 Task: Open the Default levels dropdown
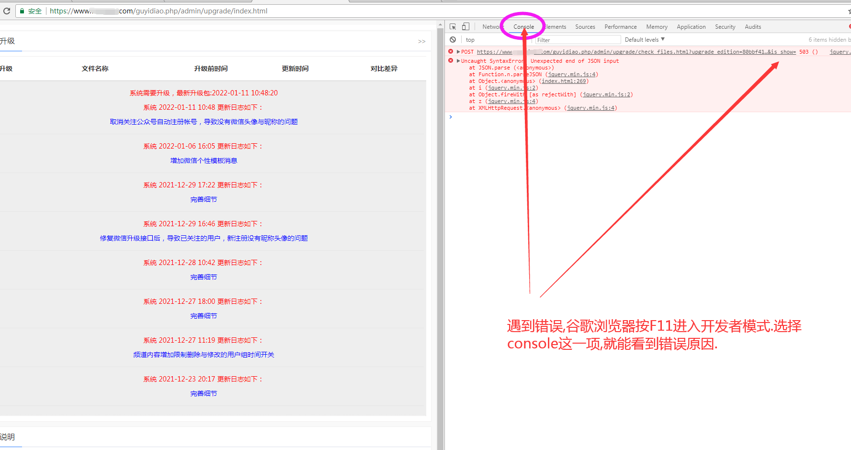(x=644, y=40)
